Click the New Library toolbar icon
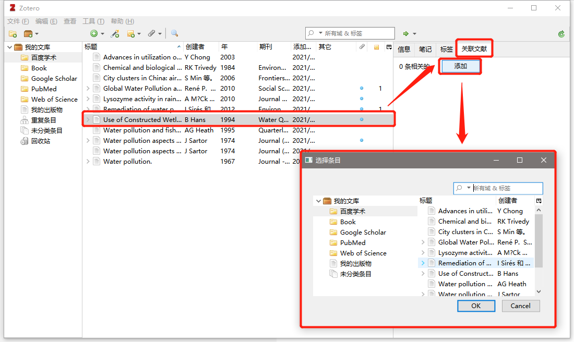574x342 pixels. (28, 34)
